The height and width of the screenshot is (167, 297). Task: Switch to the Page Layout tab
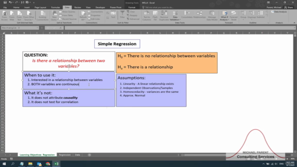point(40,7)
